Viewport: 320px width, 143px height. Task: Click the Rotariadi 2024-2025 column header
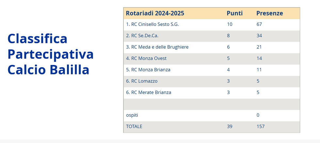[x=155, y=13]
